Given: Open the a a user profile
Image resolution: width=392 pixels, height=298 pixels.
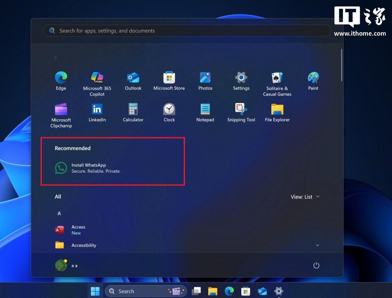Looking at the screenshot, I should click(x=66, y=266).
